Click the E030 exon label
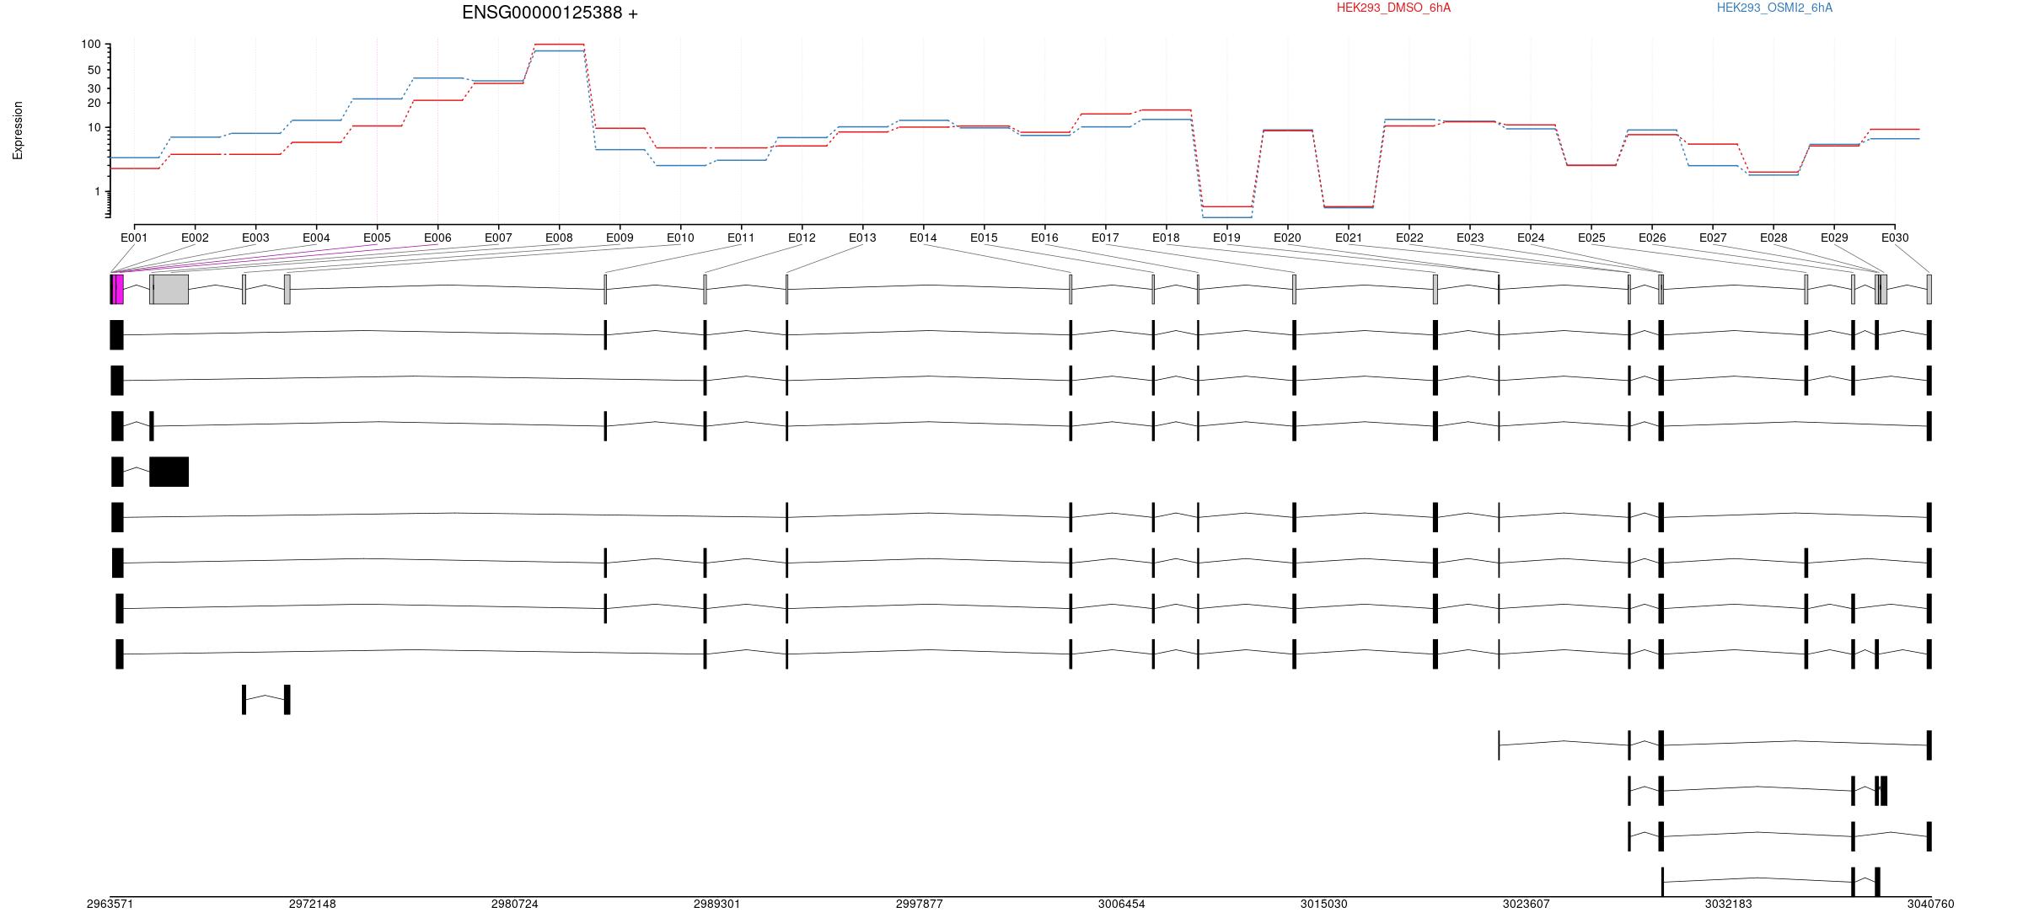 (1895, 238)
